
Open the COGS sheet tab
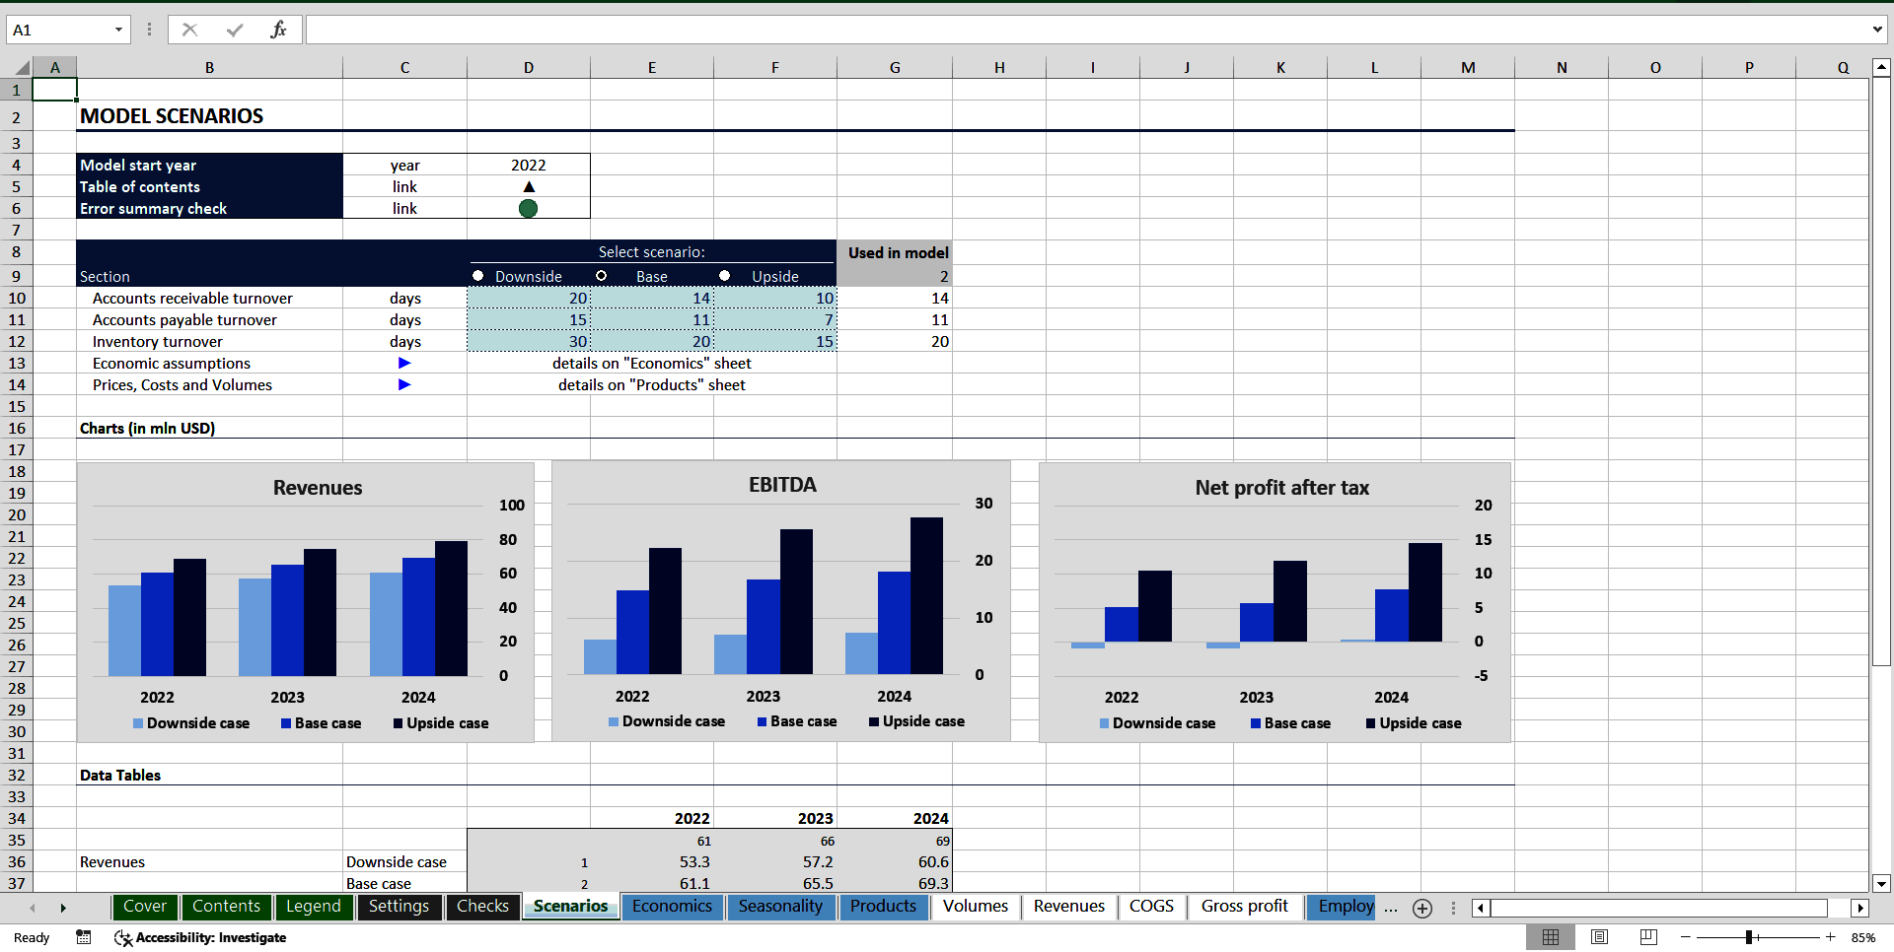tap(1151, 907)
